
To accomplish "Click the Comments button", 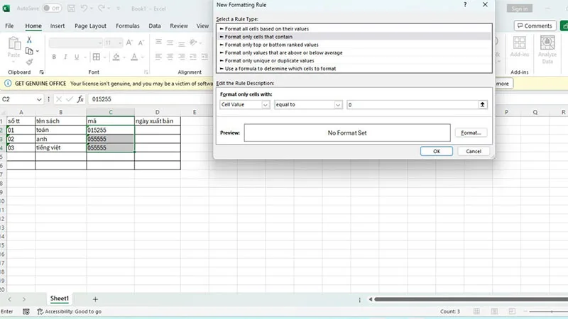I will pyautogui.click(x=535, y=26).
